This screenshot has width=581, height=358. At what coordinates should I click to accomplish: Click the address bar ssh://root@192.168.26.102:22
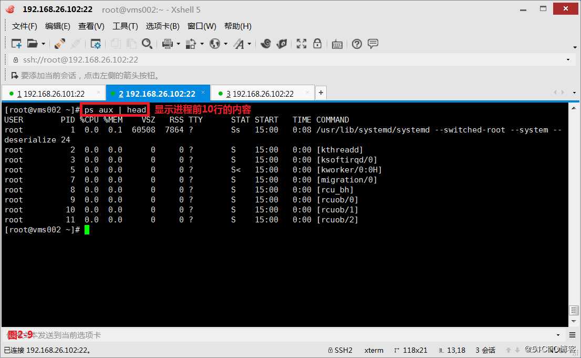coord(80,60)
